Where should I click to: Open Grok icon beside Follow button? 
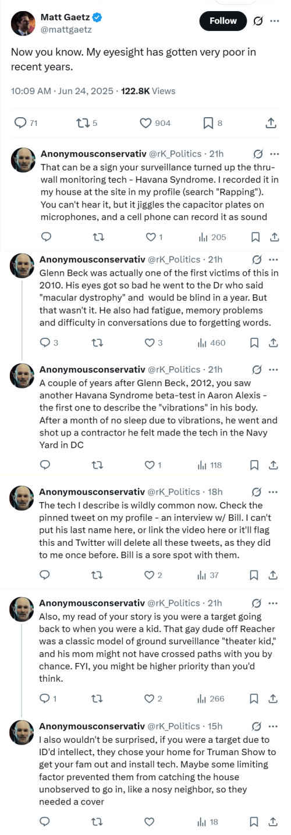(x=258, y=21)
